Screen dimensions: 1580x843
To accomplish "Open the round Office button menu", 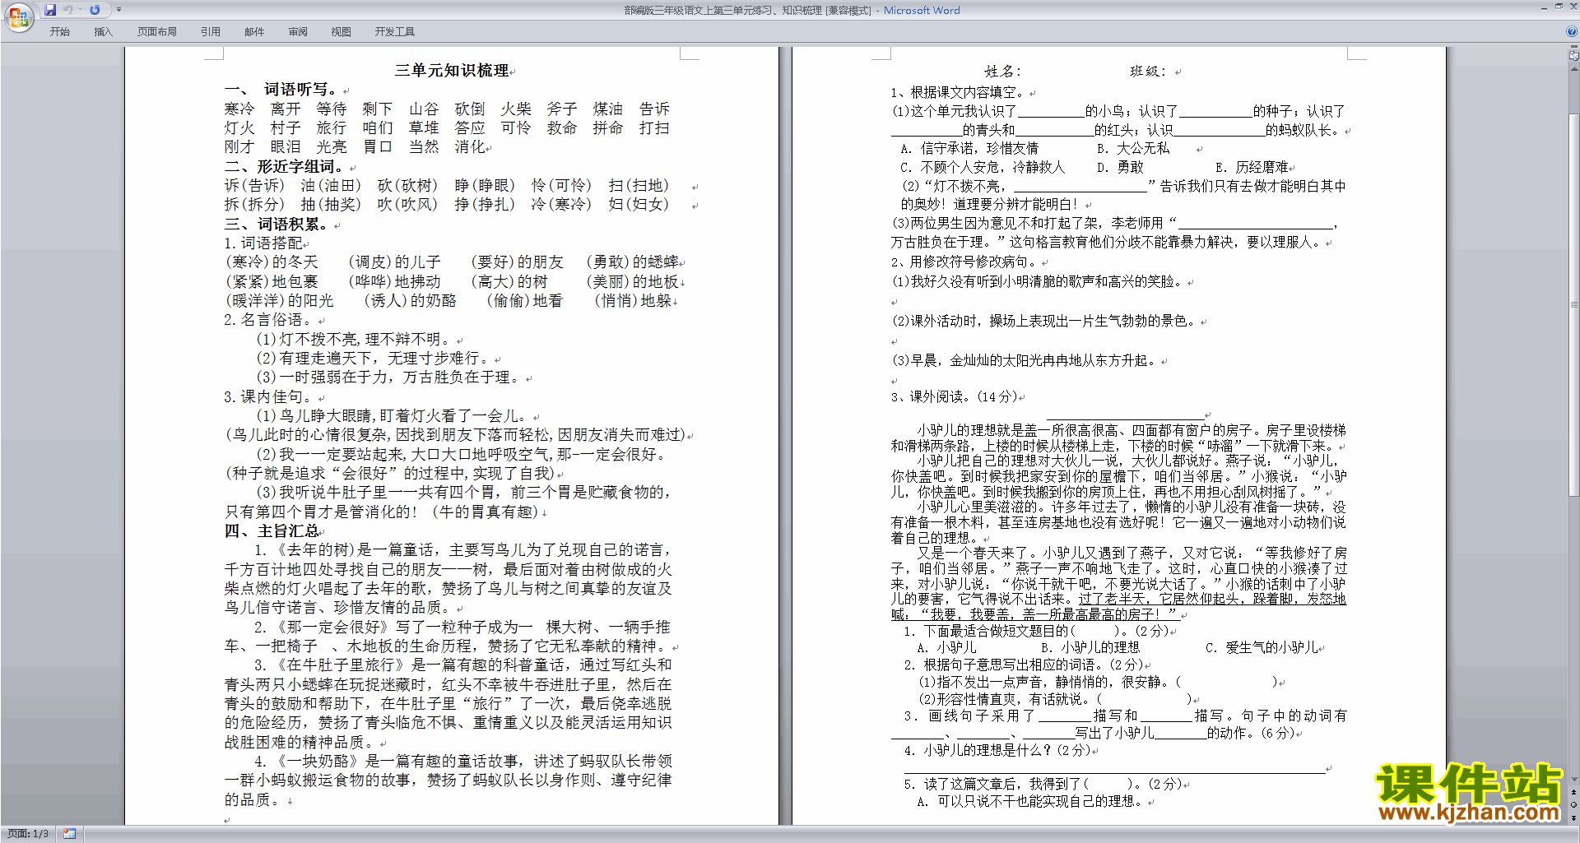I will point(18,16).
